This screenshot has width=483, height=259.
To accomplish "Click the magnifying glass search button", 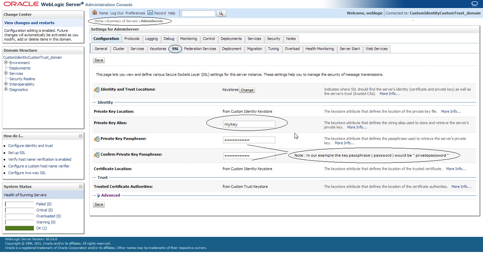I will 221,13.
